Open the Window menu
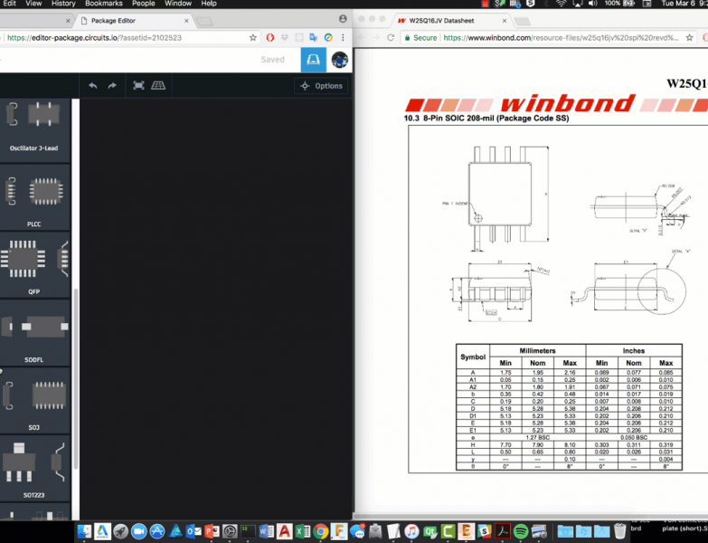Image resolution: width=708 pixels, height=543 pixels. point(178,3)
